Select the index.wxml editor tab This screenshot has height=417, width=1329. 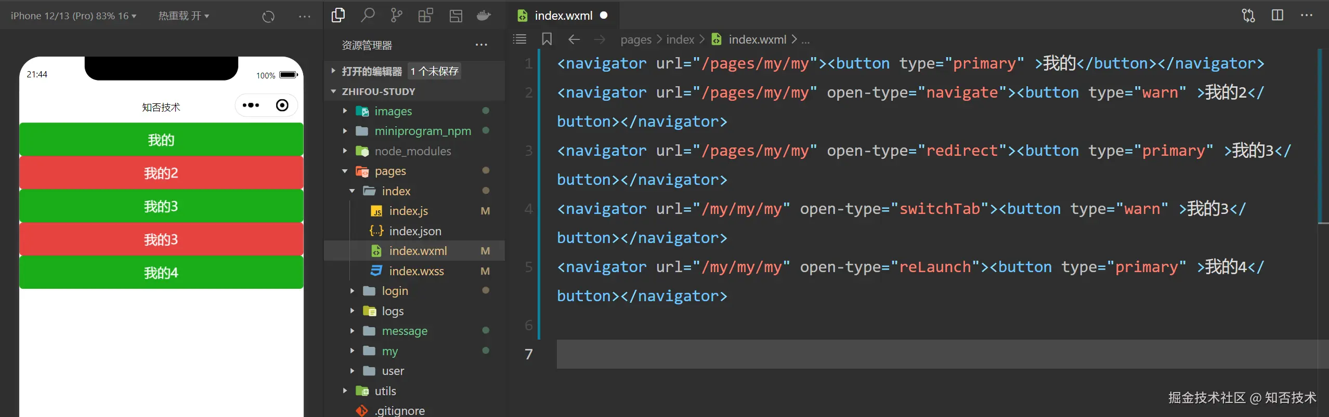pyautogui.click(x=563, y=16)
